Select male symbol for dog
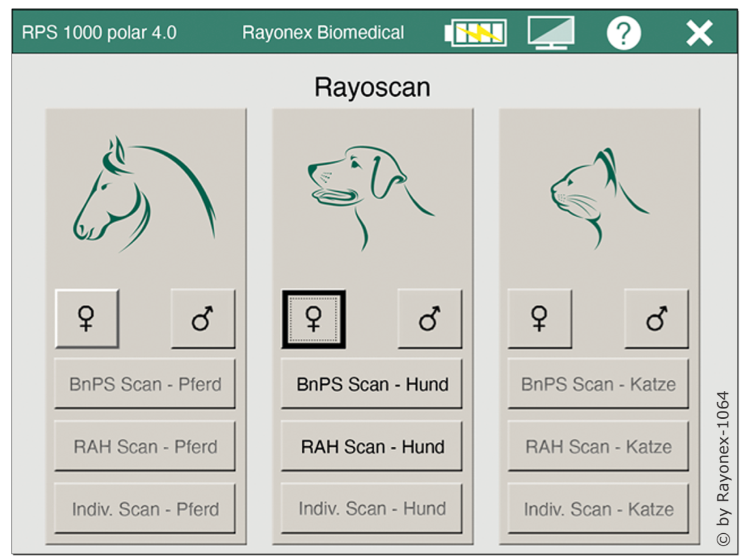Screen dimensions: 752x560 click(x=430, y=319)
